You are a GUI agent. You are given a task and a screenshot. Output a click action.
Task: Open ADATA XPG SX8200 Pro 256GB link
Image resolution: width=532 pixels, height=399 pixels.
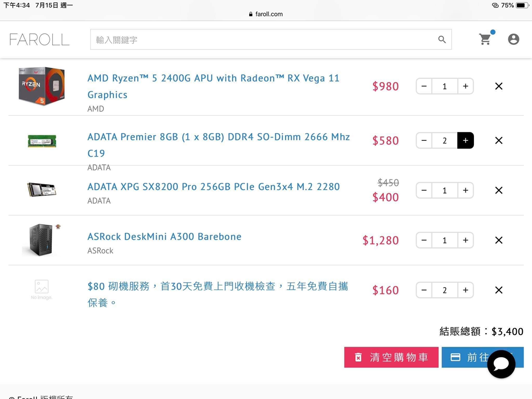[213, 187]
